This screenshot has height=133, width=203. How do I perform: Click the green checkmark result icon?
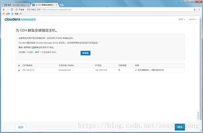pos(136,70)
